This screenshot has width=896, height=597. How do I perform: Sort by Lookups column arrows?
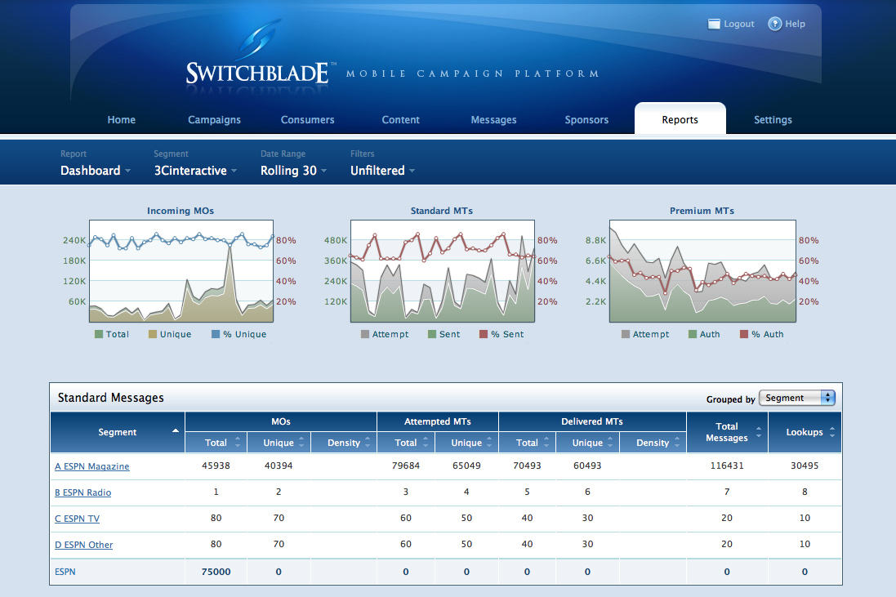click(834, 432)
